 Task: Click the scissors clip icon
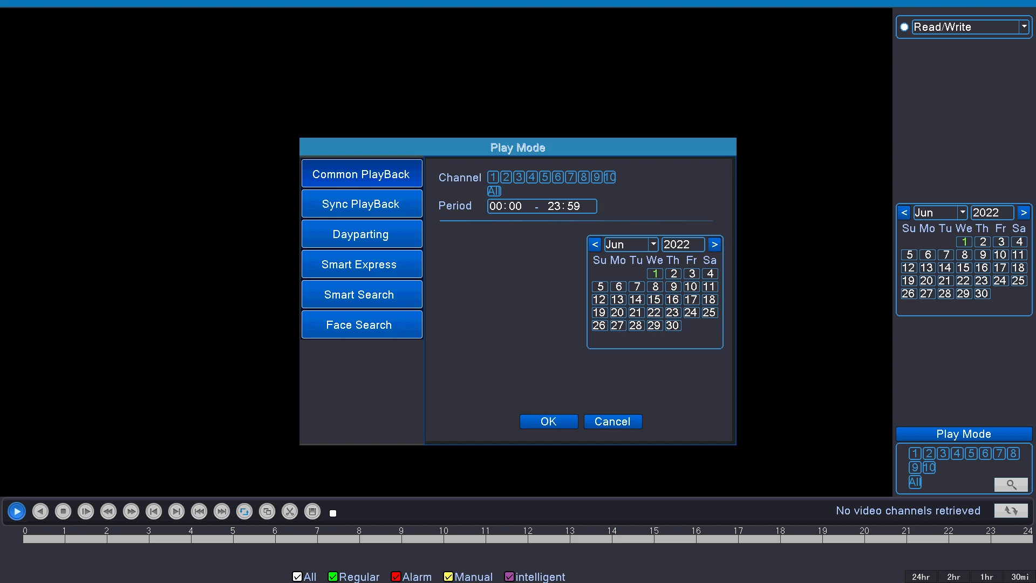(x=290, y=511)
